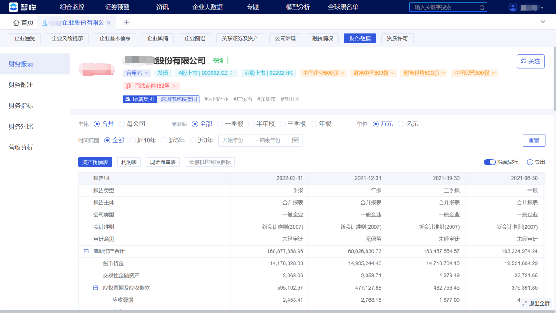Click the 发债 tag
The image size is (556, 313).
coord(163,73)
